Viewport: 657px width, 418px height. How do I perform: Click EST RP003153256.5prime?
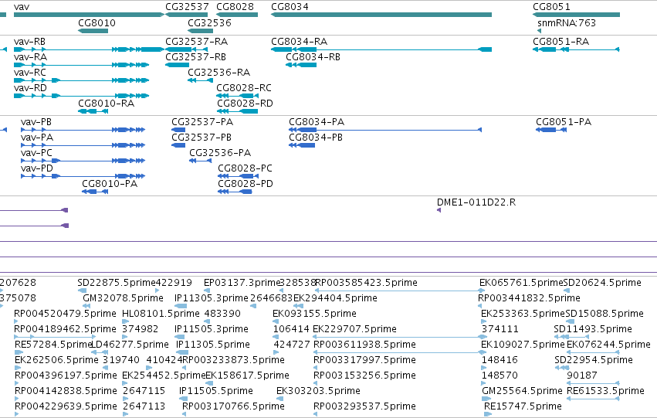coord(365,376)
